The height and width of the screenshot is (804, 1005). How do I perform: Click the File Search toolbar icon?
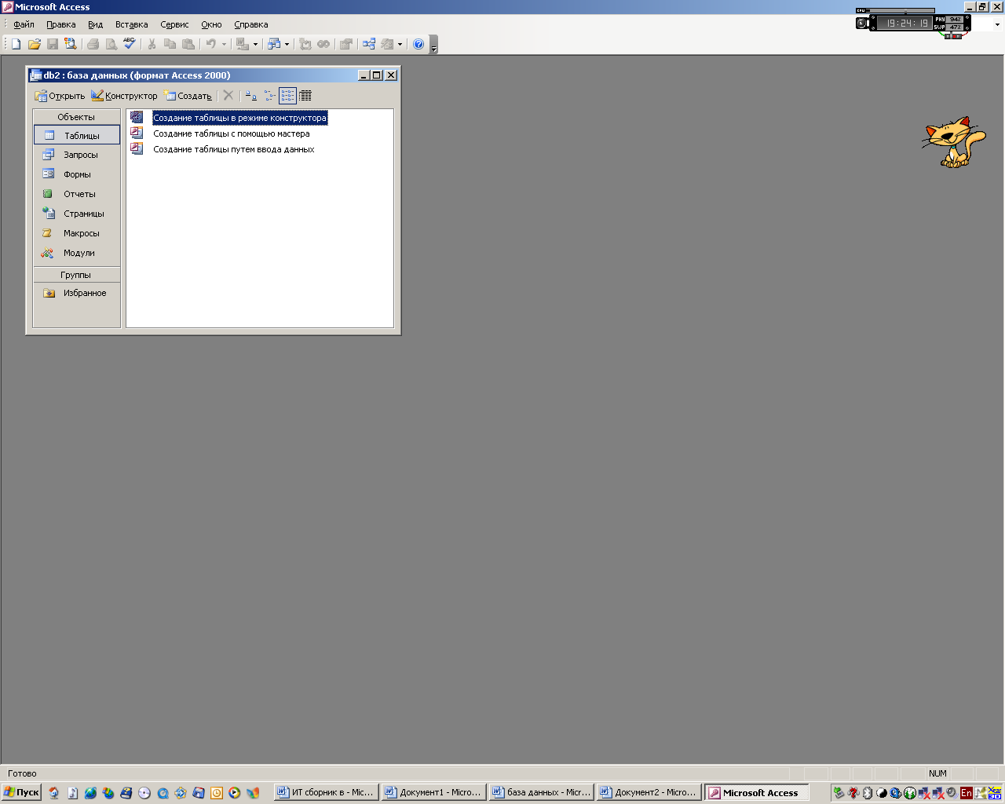[x=71, y=44]
